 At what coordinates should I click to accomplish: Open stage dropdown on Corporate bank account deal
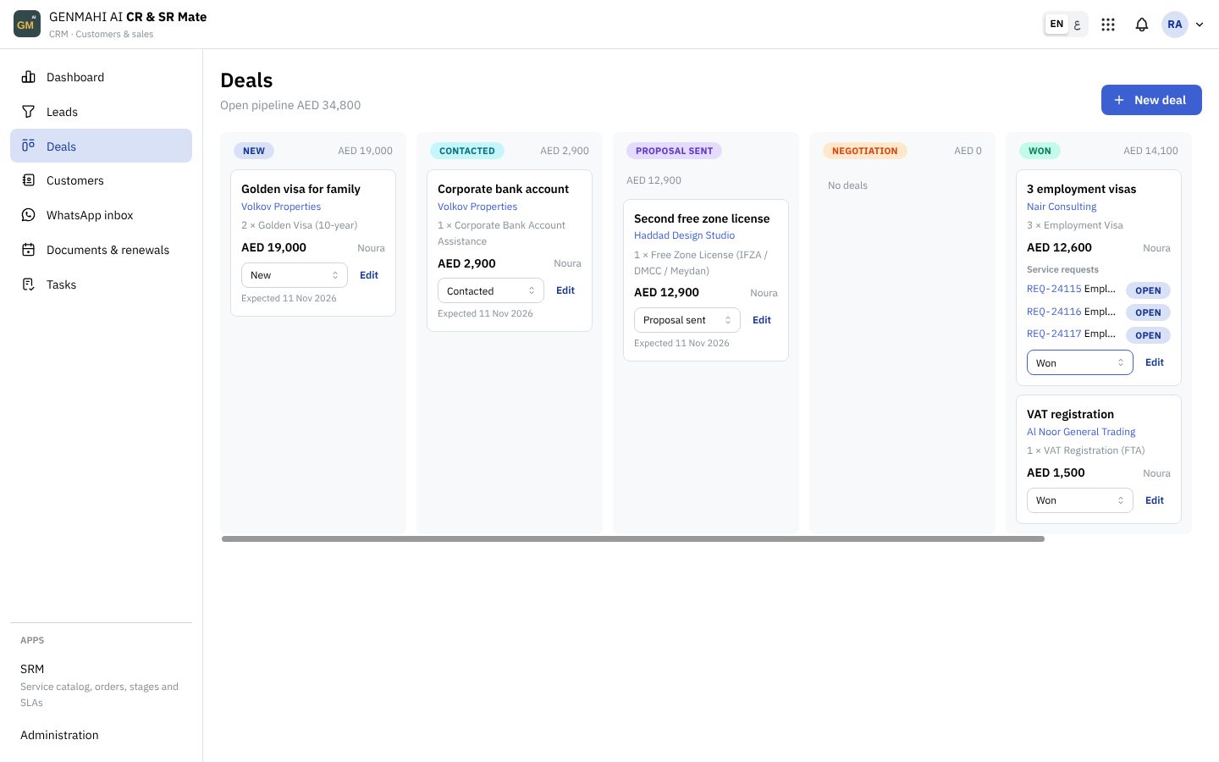click(x=491, y=290)
